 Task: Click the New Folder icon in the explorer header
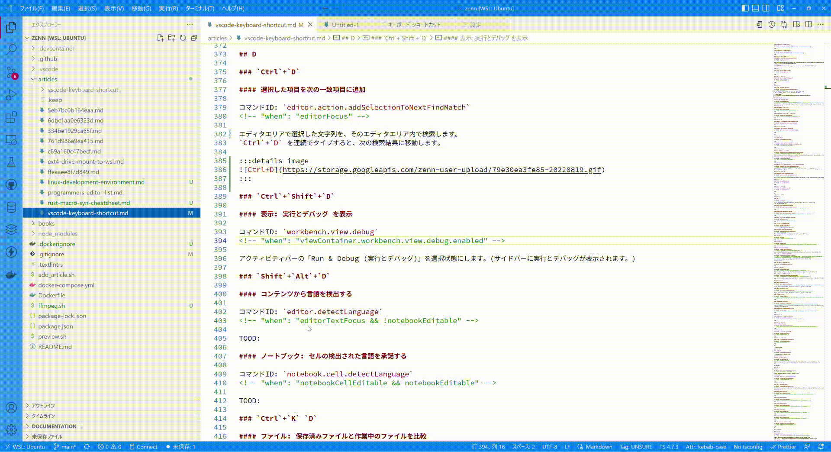pyautogui.click(x=171, y=38)
